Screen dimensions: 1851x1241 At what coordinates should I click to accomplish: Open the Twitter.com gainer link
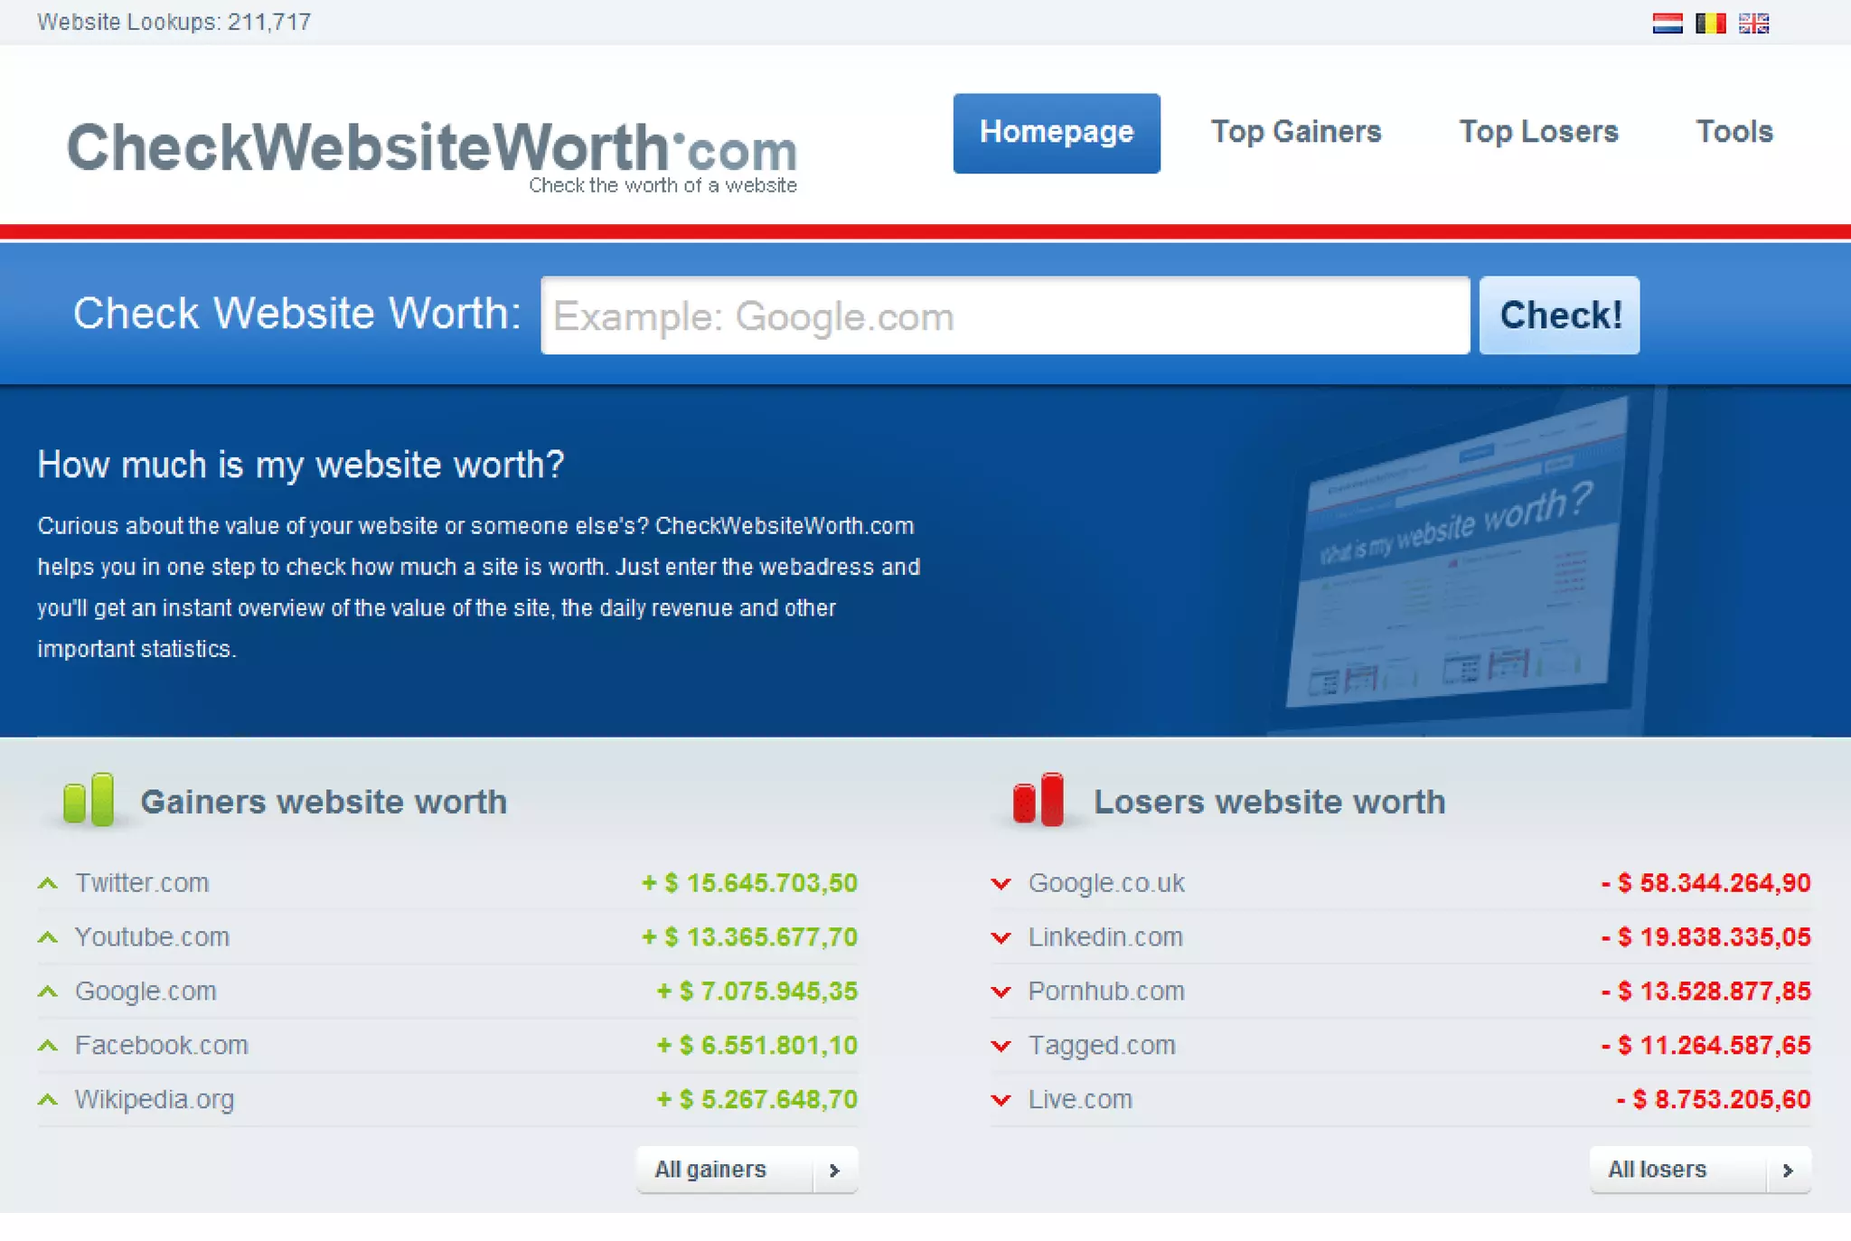coord(142,883)
